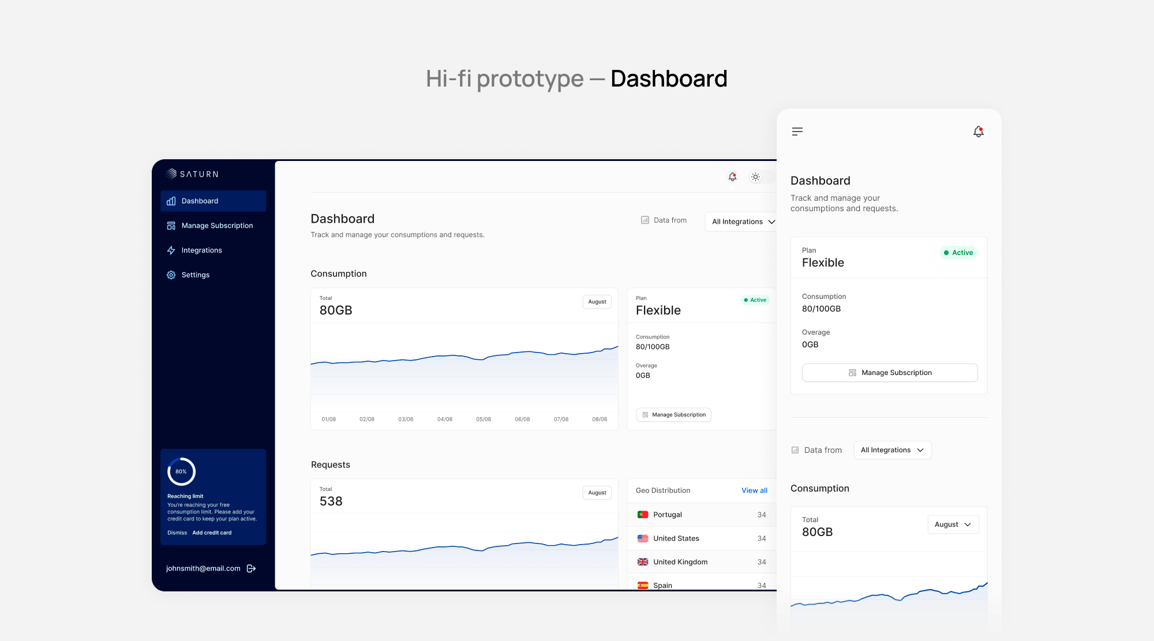
Task: Select Dashboard in the sidebar
Action: coord(200,201)
